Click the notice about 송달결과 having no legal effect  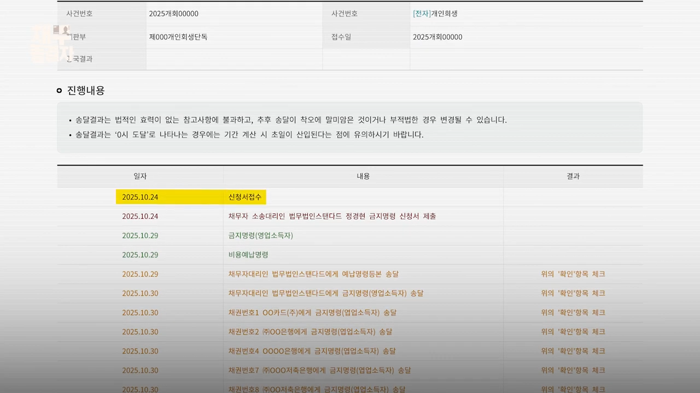click(291, 120)
